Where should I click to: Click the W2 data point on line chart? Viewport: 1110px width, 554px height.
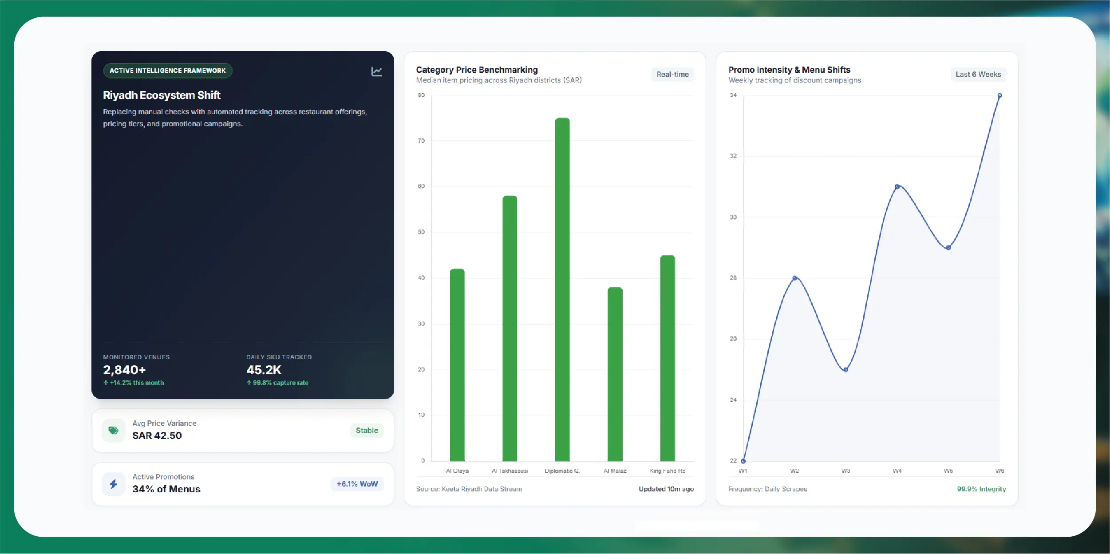pos(794,278)
